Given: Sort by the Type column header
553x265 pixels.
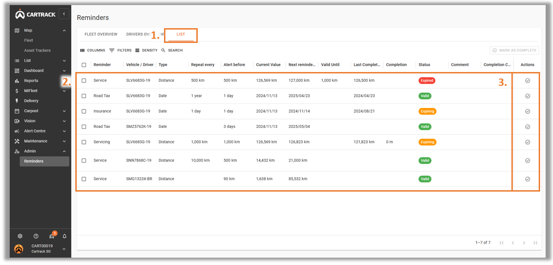Looking at the screenshot, I should [x=163, y=65].
